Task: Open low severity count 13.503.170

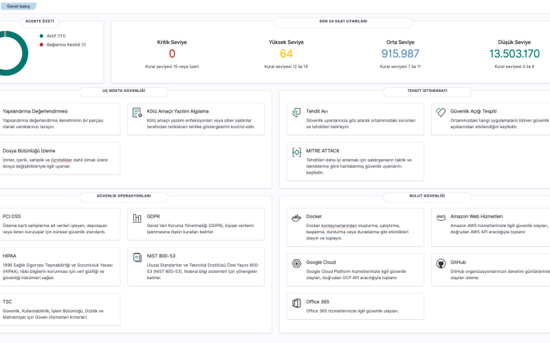Action: coord(514,54)
